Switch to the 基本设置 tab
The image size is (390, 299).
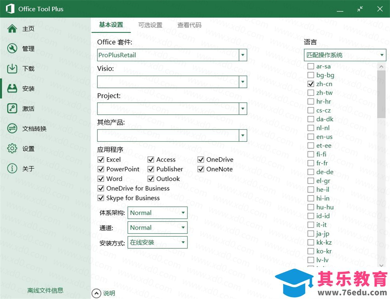click(111, 25)
